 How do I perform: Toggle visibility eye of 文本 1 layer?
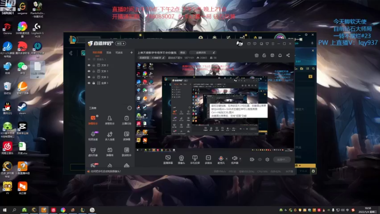click(x=89, y=71)
